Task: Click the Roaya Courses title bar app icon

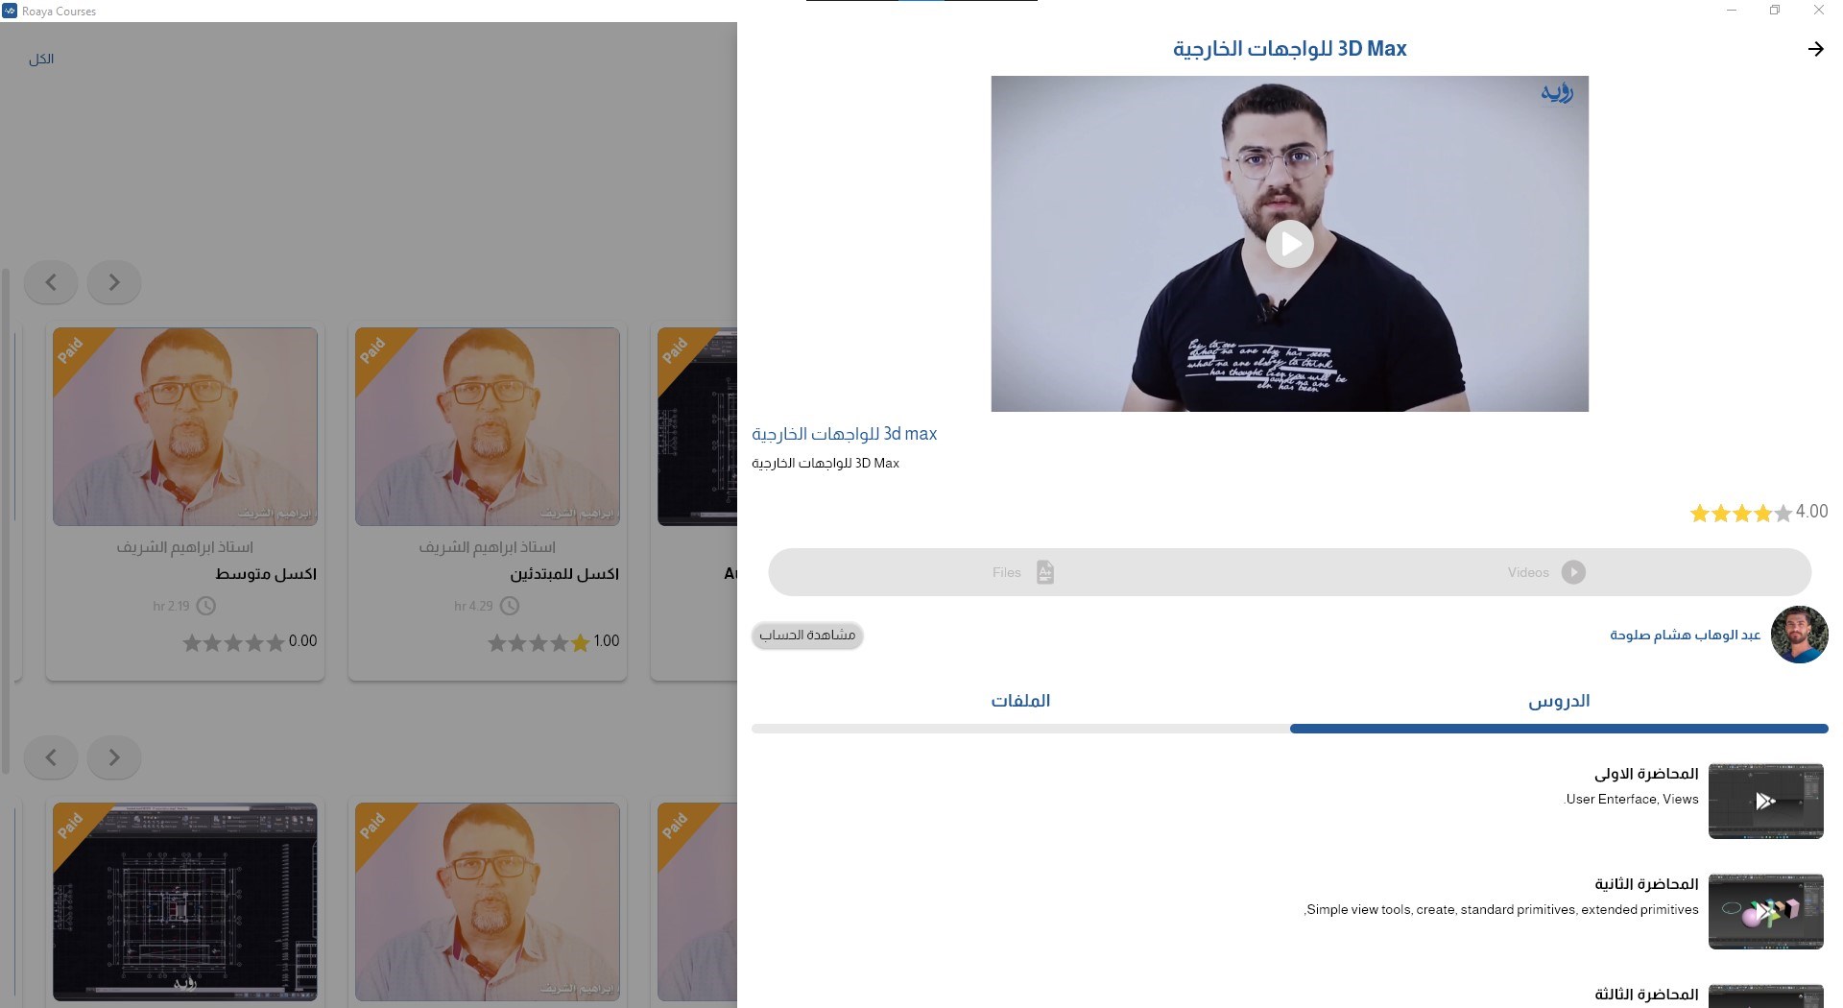Action: [10, 11]
